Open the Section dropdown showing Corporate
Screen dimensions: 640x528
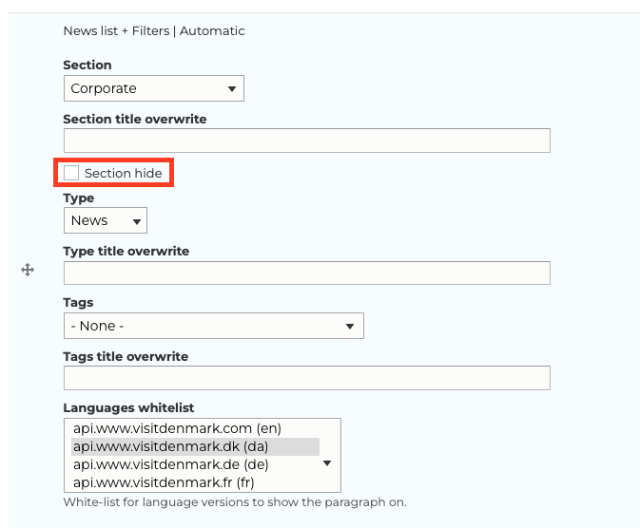[x=154, y=88]
